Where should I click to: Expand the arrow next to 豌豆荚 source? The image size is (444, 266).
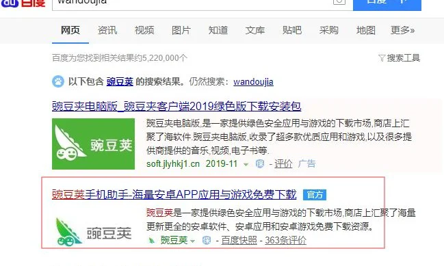(x=193, y=241)
